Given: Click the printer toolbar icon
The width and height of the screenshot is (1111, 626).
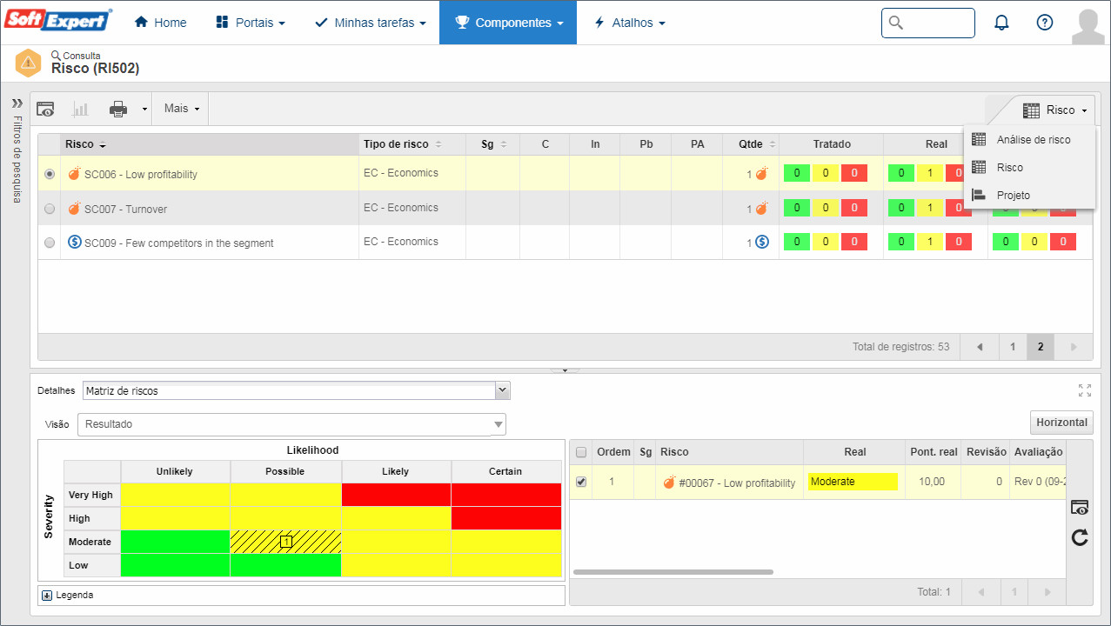Looking at the screenshot, I should tap(117, 109).
